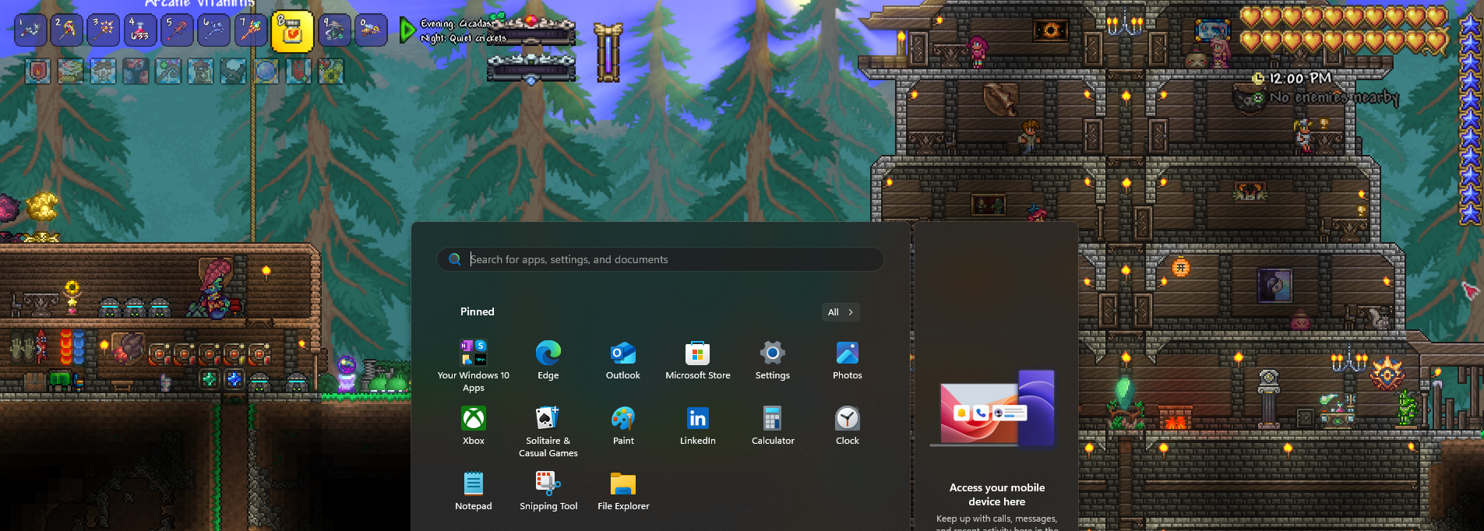Viewport: 1484px width, 531px height.
Task: Open Photos from pinned apps
Action: click(848, 360)
